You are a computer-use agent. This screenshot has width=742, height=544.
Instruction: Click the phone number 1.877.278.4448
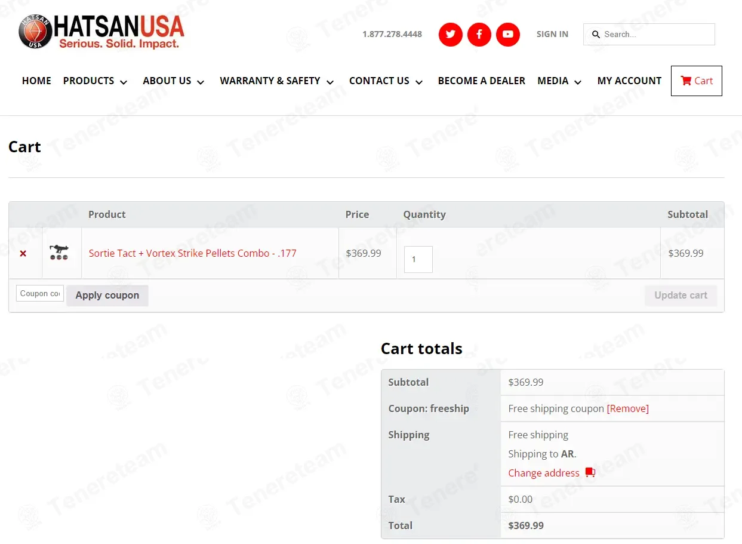(x=392, y=34)
